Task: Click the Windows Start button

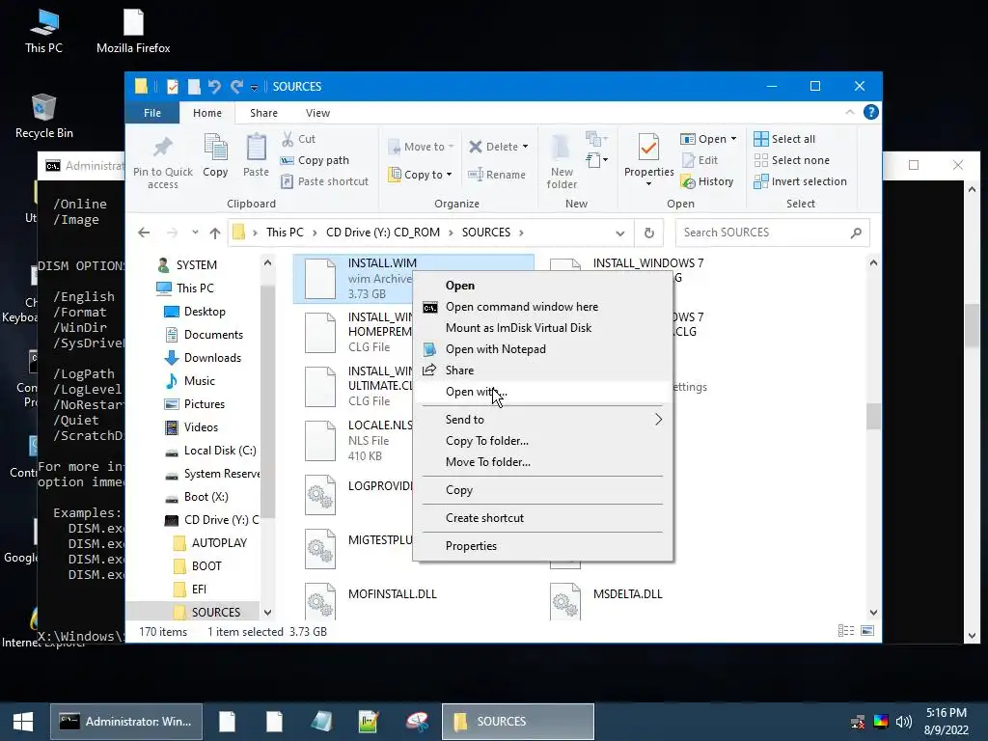Action: [x=23, y=722]
